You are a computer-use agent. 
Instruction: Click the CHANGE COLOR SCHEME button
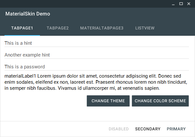pos(160,101)
